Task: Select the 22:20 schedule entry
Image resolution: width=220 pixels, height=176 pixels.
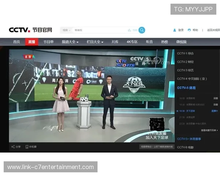Action: click(x=192, y=124)
